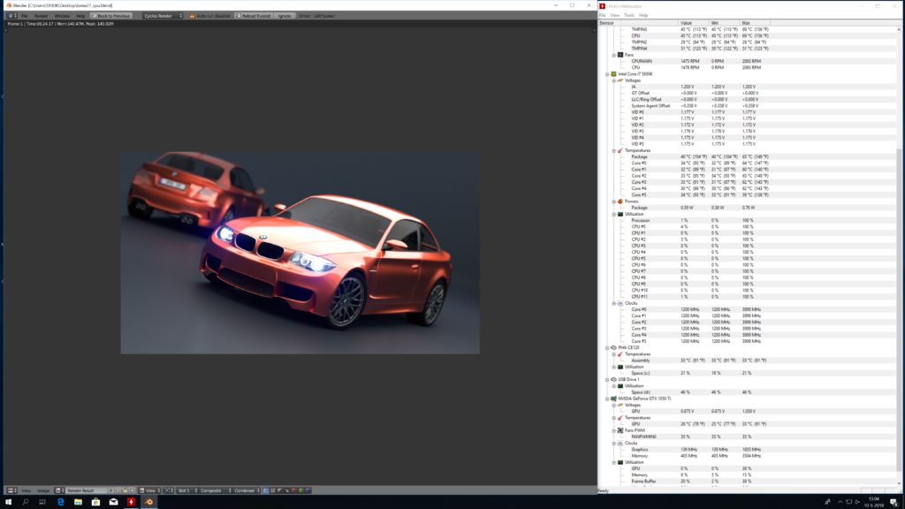Click the new image plus icon in Blender
Viewport: 905px width, 509px height.
pos(118,490)
